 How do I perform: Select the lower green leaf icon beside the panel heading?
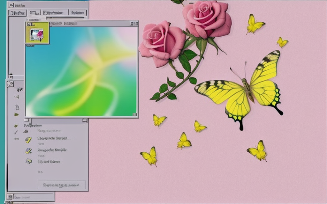(x=16, y=126)
